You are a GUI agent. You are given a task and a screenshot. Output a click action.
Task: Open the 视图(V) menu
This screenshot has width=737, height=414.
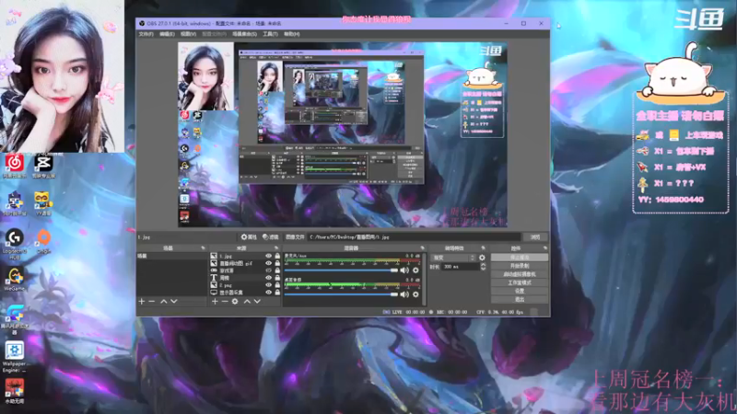click(x=188, y=34)
